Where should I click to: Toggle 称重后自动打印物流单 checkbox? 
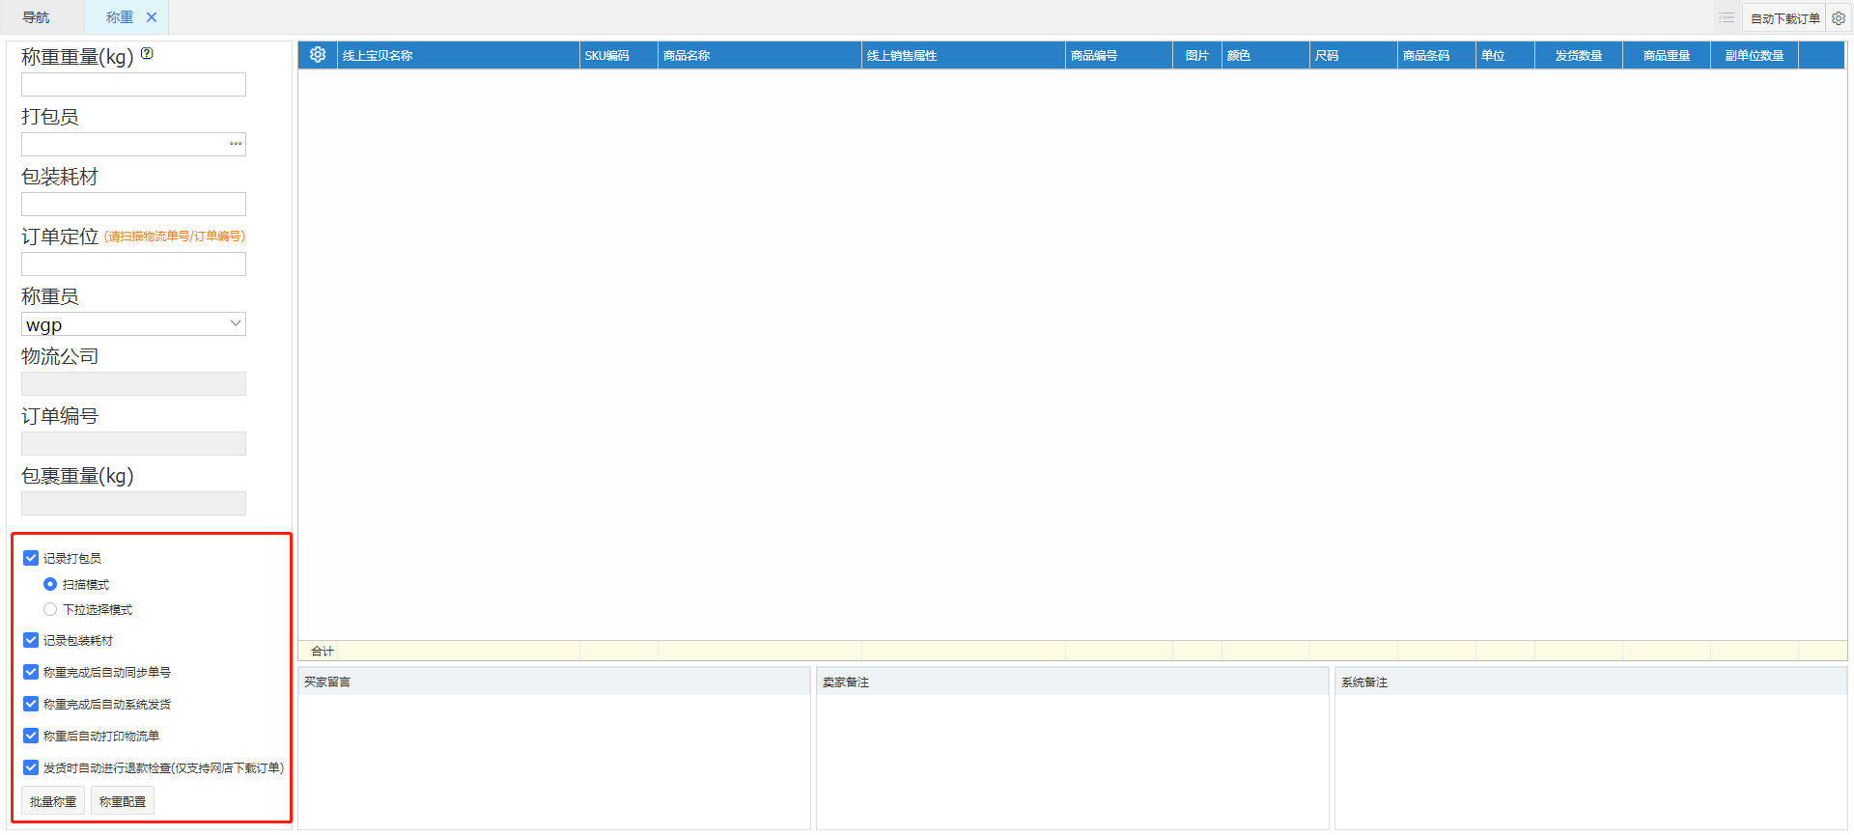(x=31, y=736)
